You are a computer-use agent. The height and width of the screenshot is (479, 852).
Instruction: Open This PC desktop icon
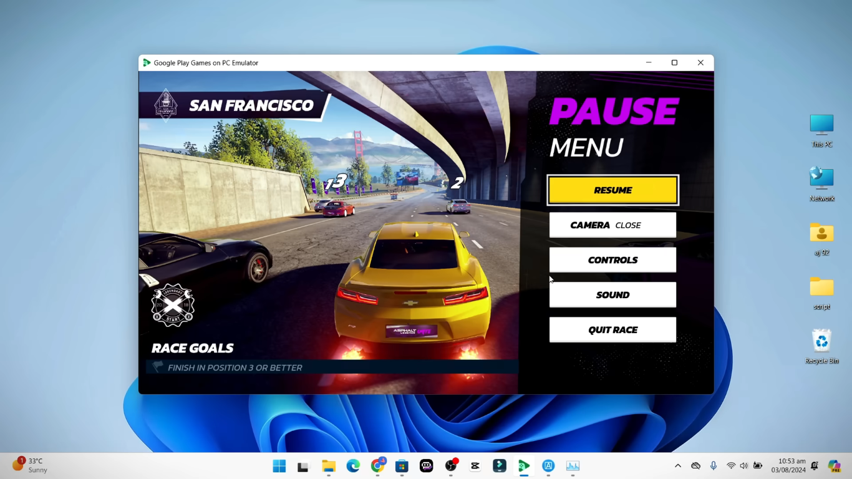coord(821,131)
